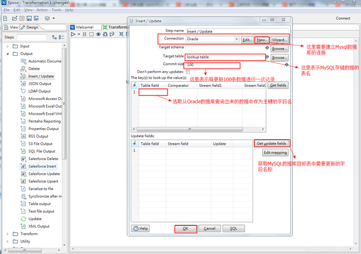The width and height of the screenshot is (361, 254).
Task: Click OK in Insert / Update dialog
Action: click(x=185, y=229)
